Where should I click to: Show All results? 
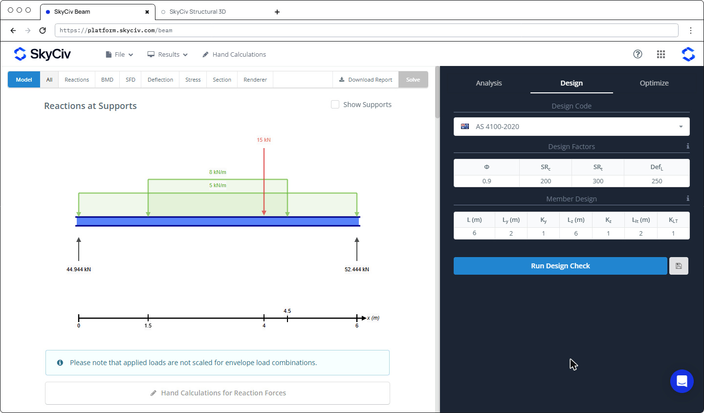click(x=49, y=80)
